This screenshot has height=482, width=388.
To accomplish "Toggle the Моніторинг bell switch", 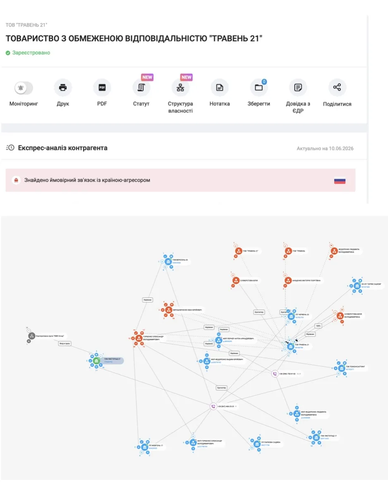I will pyautogui.click(x=24, y=88).
